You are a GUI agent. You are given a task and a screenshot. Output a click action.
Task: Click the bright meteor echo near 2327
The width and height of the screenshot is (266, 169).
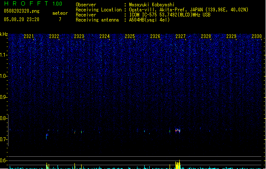pyautogui.click(x=178, y=131)
